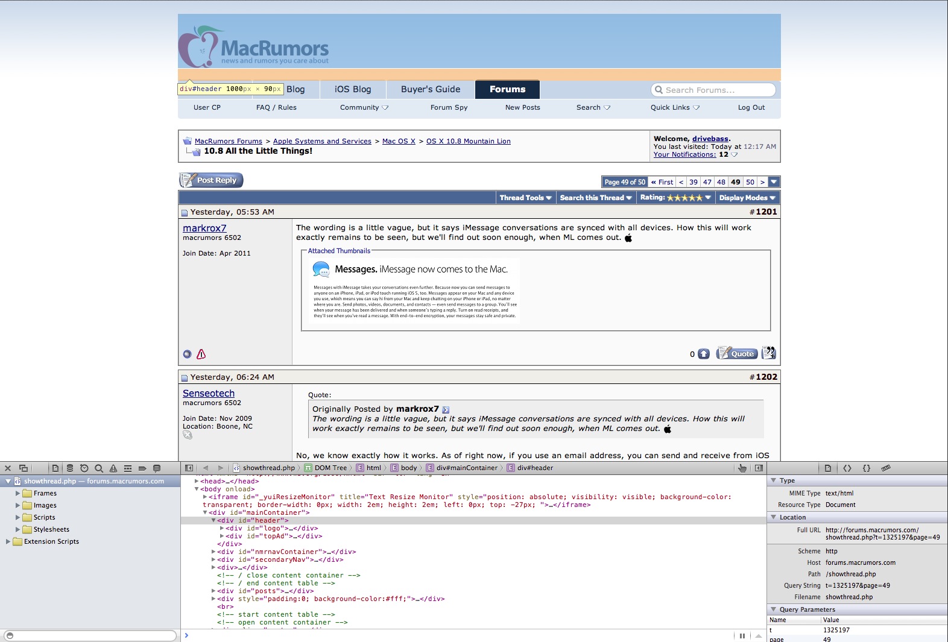The height and width of the screenshot is (642, 948).
Task: Click the Post Reply button
Action: [x=211, y=180]
